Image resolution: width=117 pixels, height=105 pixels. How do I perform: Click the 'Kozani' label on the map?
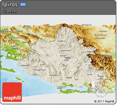point(104,31)
